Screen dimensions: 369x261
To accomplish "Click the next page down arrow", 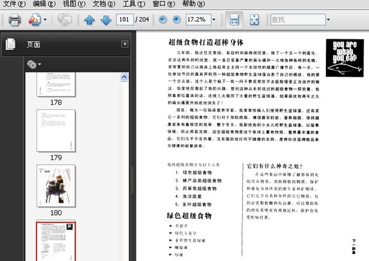I will point(105,20).
